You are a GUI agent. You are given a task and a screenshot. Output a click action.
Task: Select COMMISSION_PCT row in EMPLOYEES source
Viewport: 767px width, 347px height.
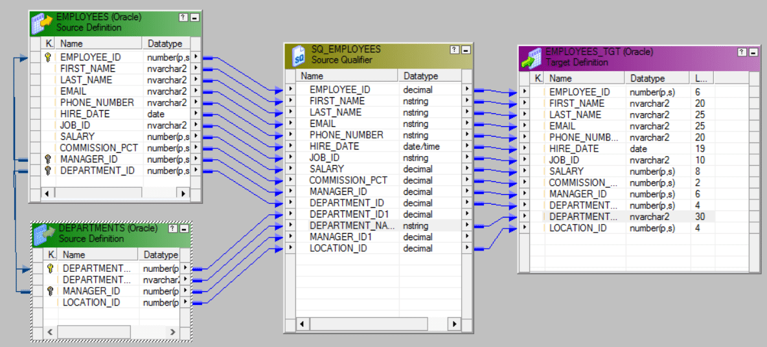[x=117, y=148]
